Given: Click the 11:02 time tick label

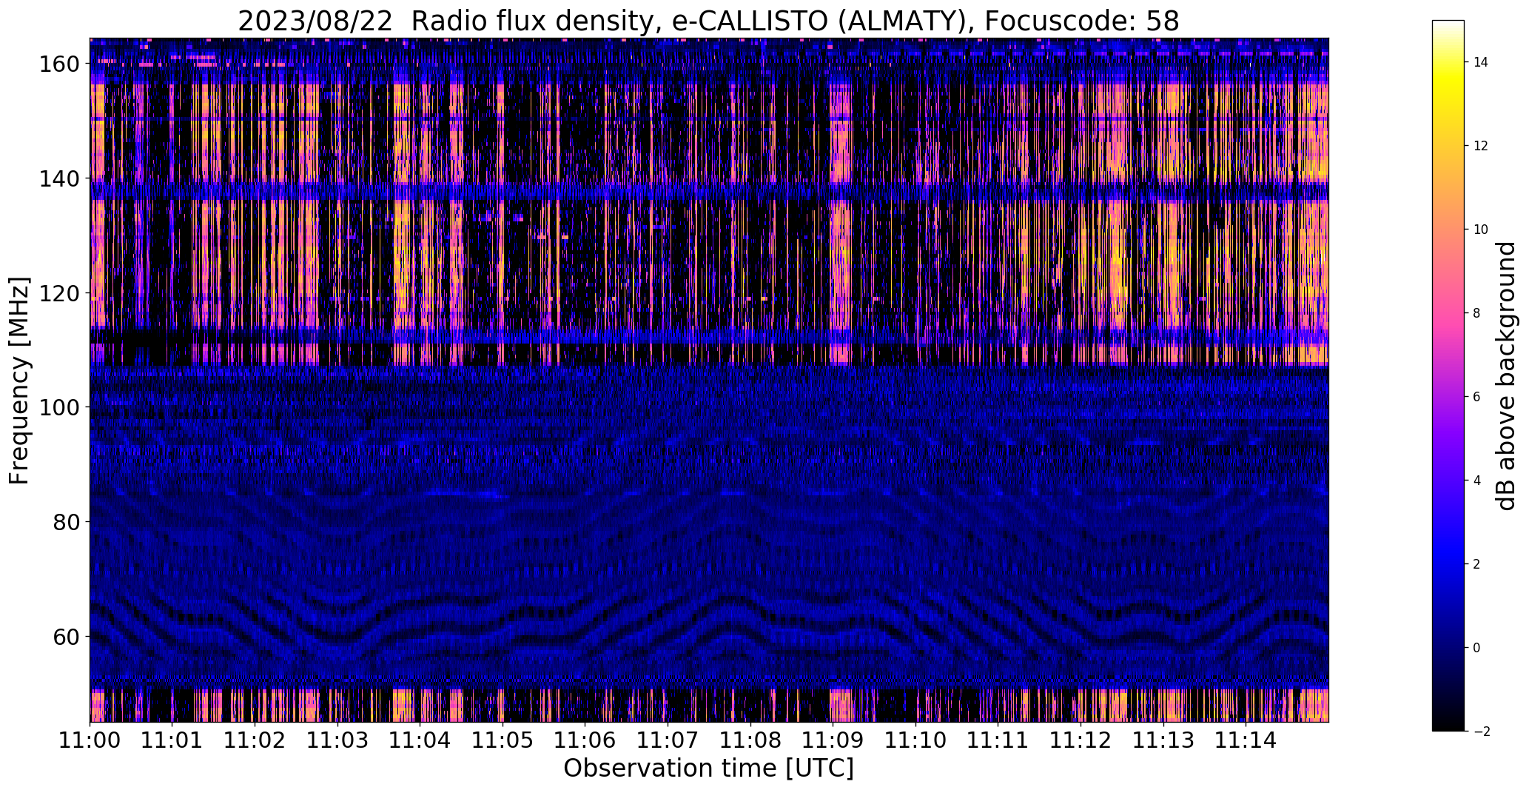Looking at the screenshot, I should [x=255, y=740].
